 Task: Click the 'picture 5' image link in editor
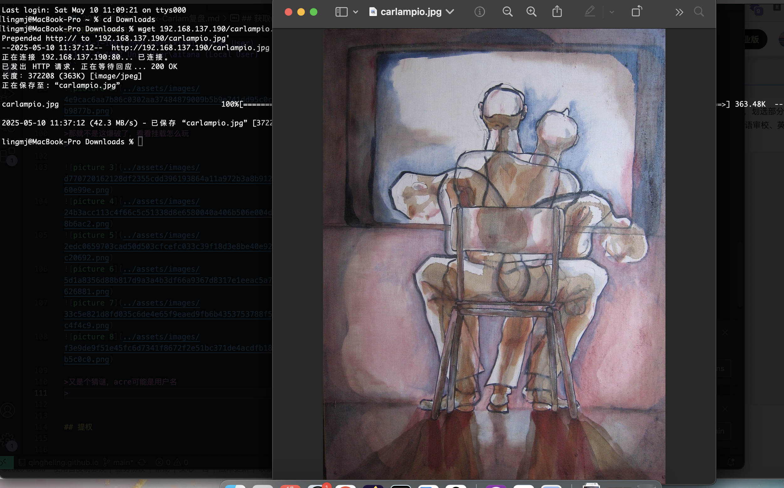[93, 235]
